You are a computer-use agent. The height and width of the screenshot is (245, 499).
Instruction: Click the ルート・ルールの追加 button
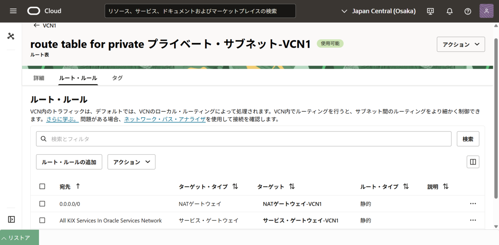click(x=69, y=162)
